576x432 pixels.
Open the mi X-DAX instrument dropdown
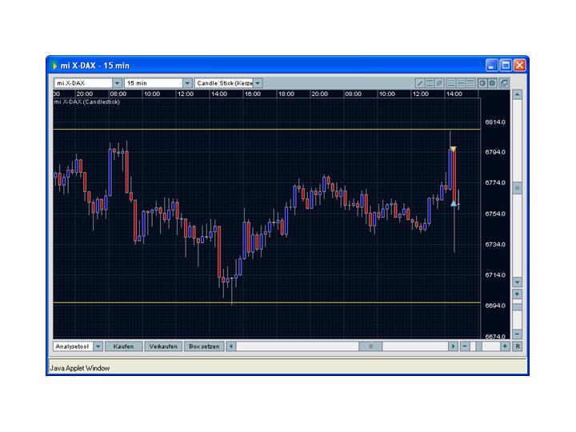tap(117, 83)
